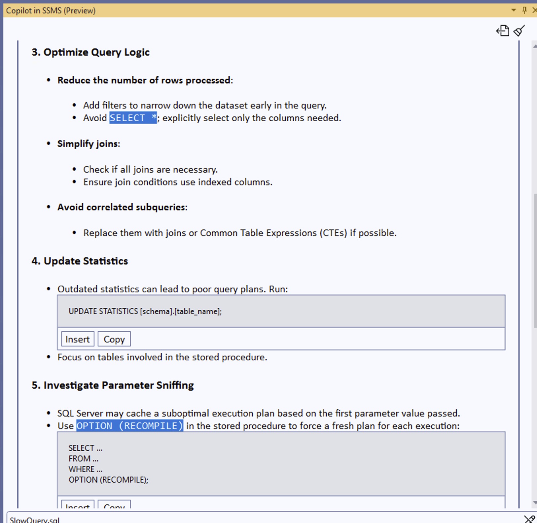Viewport: 537px width, 523px height.
Task: Pin the Copilot in SSMS panel
Action: [x=524, y=10]
